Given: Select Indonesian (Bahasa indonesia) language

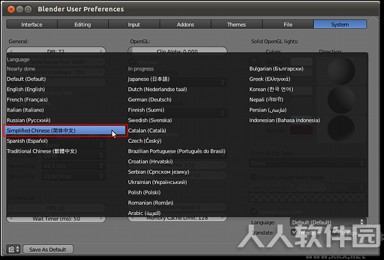Looking at the screenshot, I should pyautogui.click(x=285, y=120).
